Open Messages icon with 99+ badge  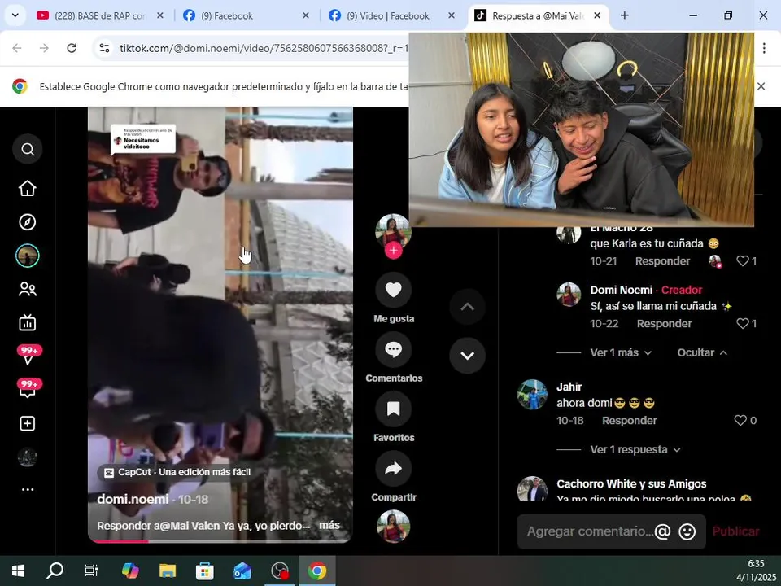(x=28, y=356)
